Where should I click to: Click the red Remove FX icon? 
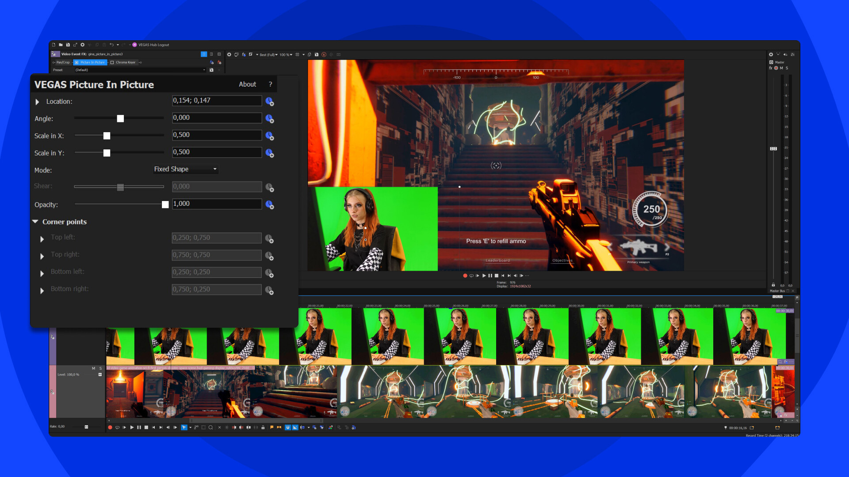[x=218, y=62]
